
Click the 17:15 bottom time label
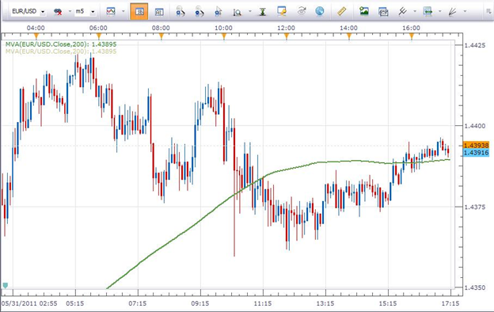point(450,303)
